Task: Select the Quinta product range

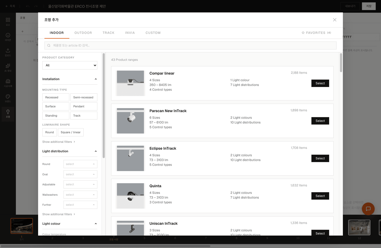Action: [320, 196]
